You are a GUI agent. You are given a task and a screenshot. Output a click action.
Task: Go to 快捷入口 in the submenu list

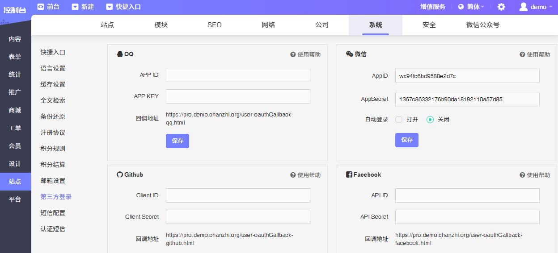tap(53, 52)
